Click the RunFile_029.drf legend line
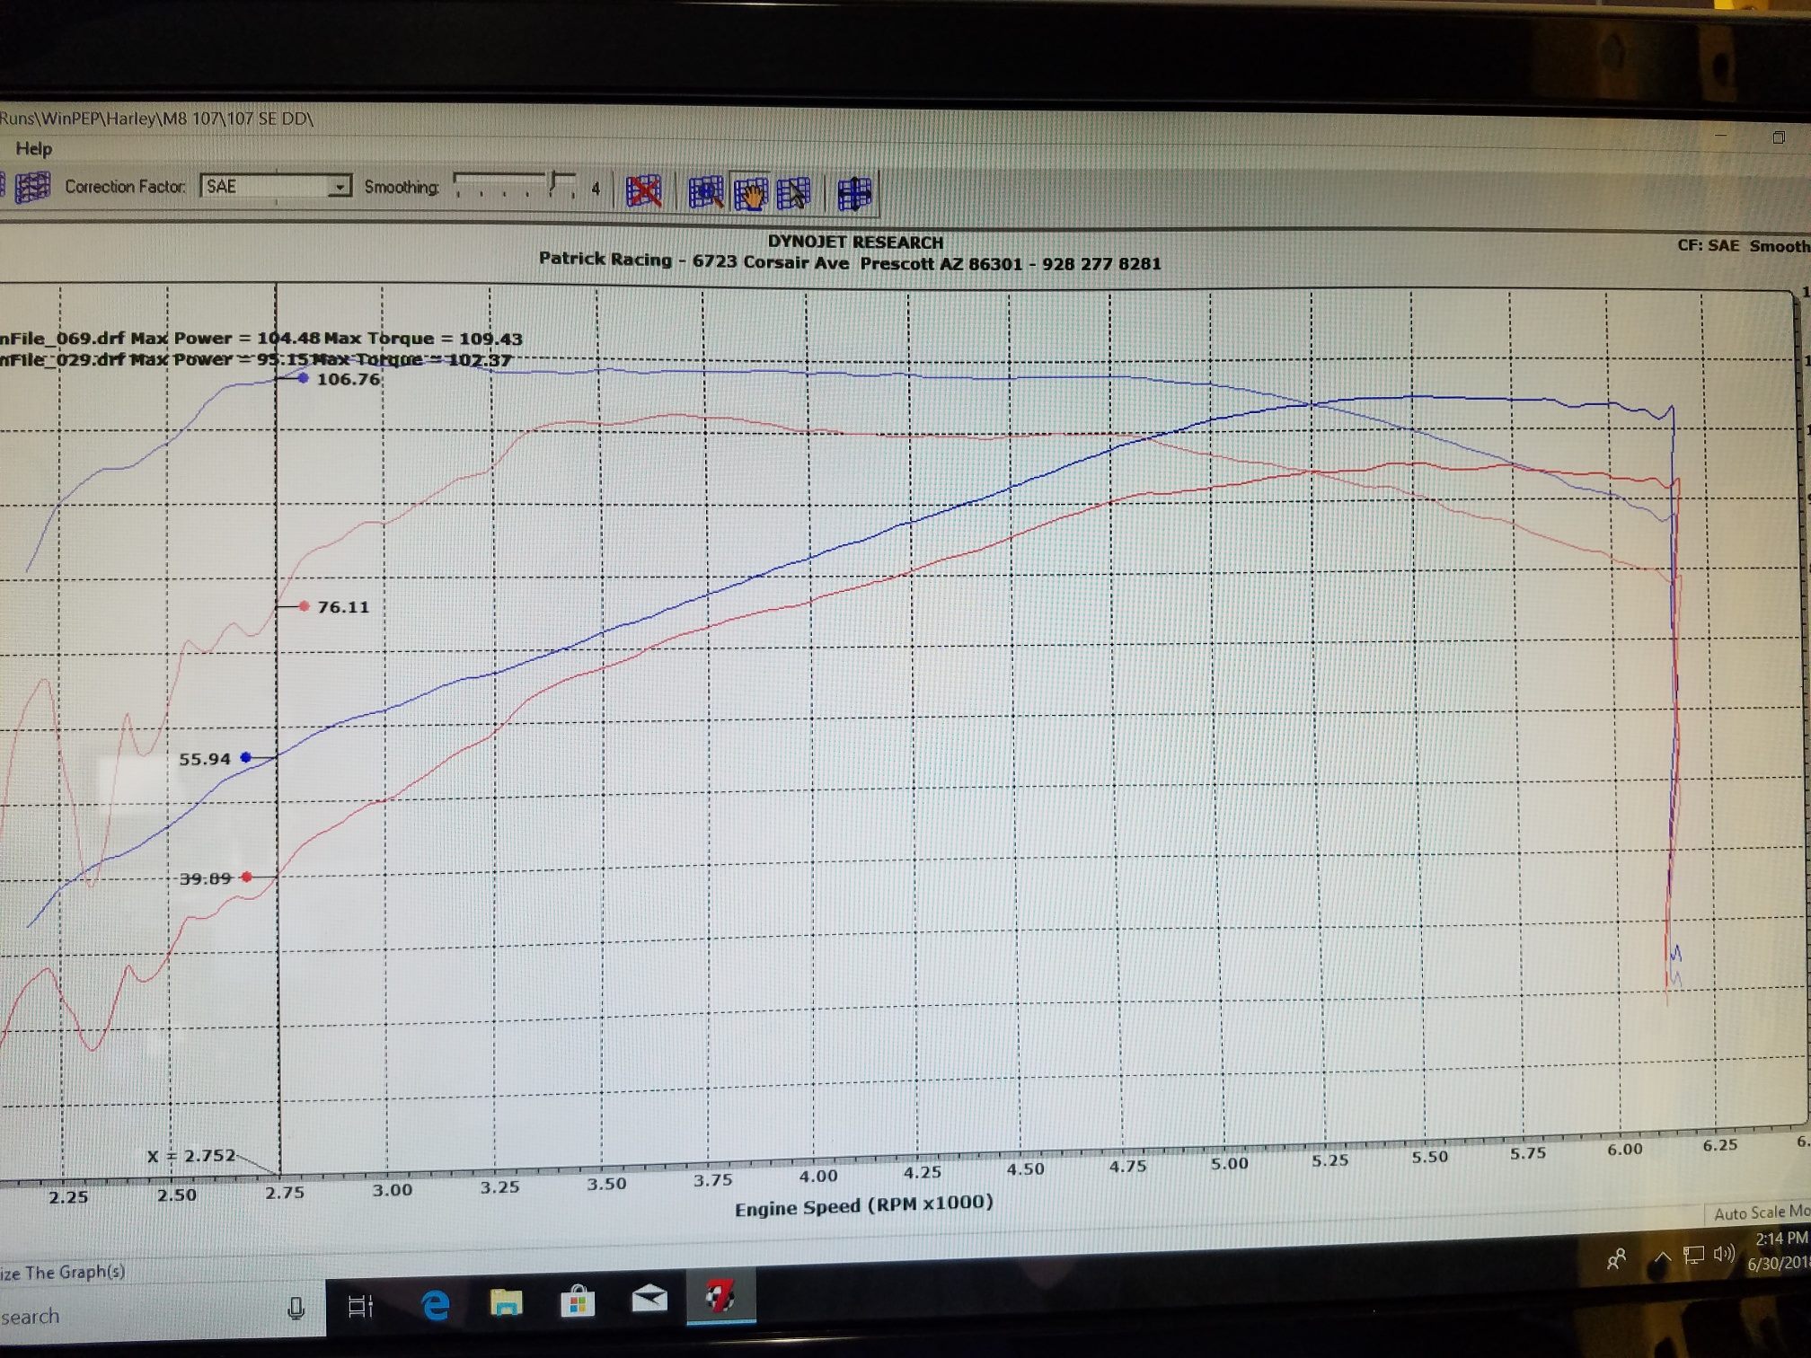 click(256, 359)
